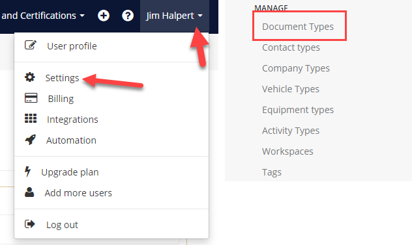
Task: Click the Settings gear icon
Action: point(30,77)
